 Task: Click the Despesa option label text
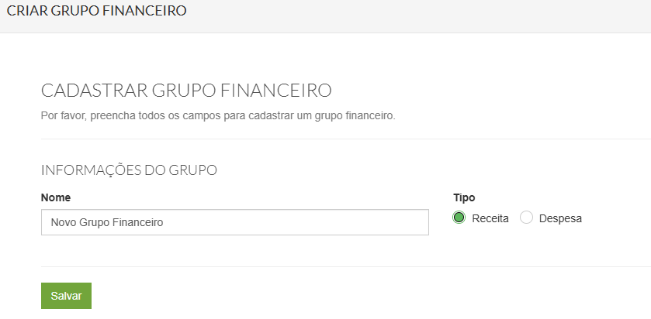point(559,218)
